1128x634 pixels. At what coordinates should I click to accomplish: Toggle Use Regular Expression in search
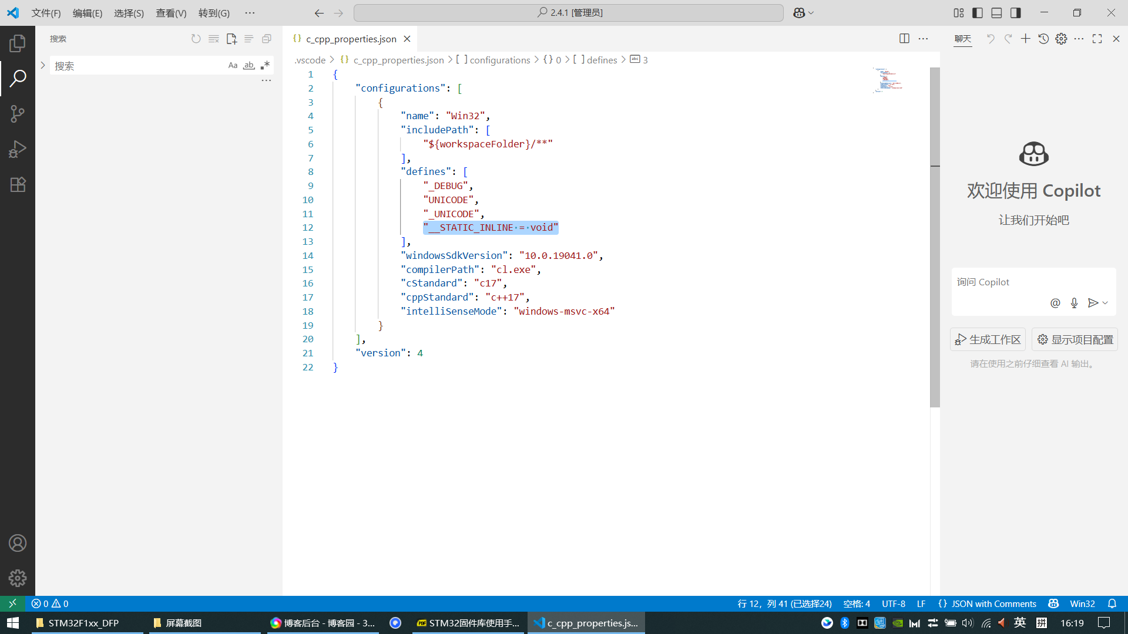[265, 65]
